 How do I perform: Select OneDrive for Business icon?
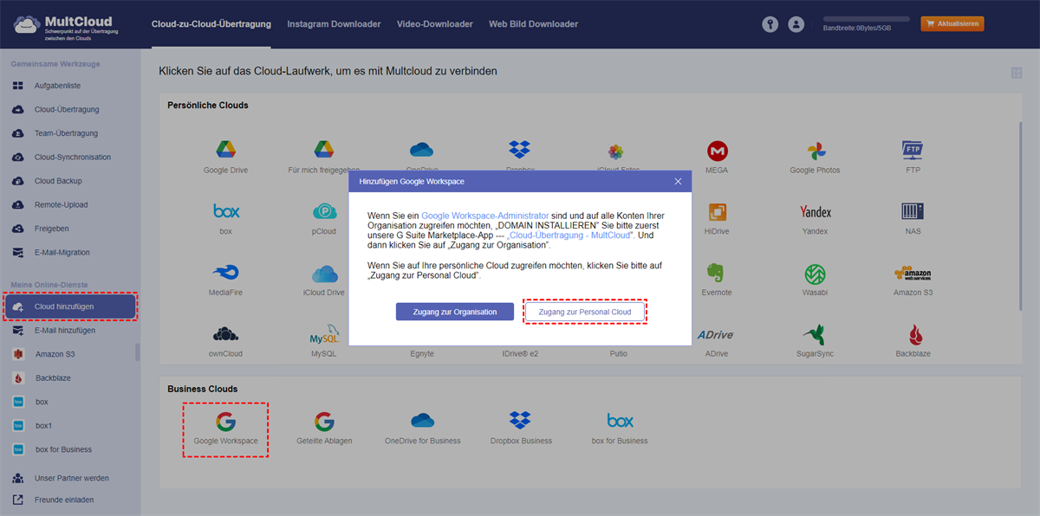422,422
